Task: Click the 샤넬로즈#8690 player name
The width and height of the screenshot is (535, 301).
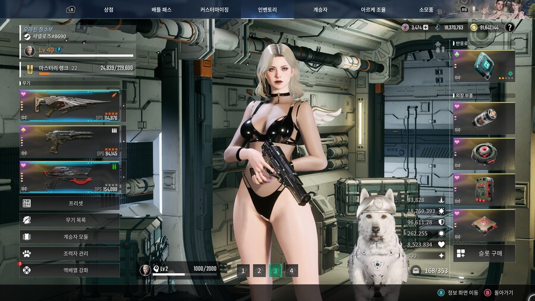Action: [x=49, y=36]
